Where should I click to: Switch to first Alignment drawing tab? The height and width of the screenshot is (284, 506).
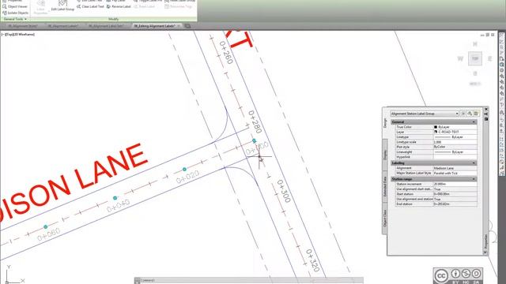(23, 26)
